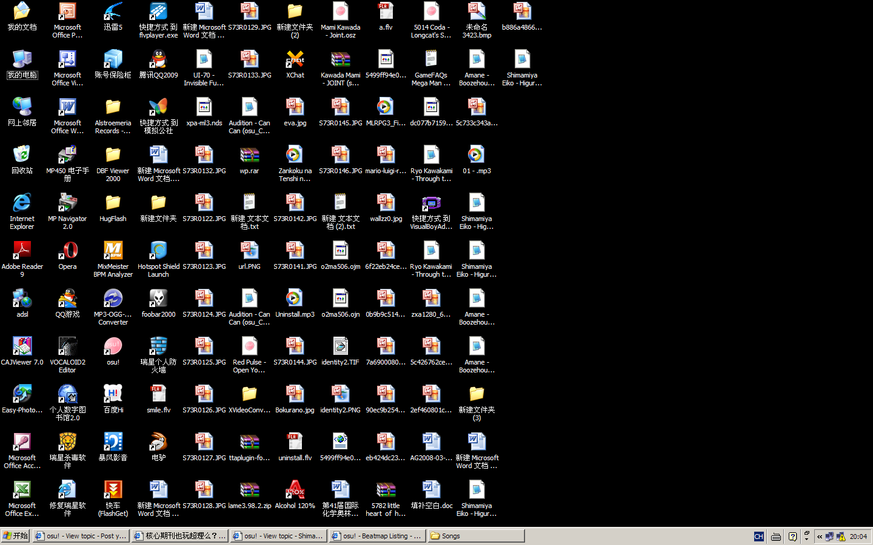Switch to osu! Beatmap Listing taskbar window
The width and height of the screenshot is (873, 545).
point(377,536)
